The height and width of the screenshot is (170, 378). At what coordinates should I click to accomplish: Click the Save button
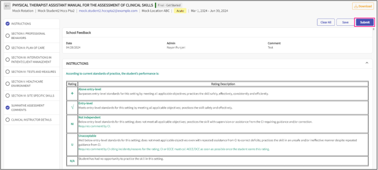(345, 22)
